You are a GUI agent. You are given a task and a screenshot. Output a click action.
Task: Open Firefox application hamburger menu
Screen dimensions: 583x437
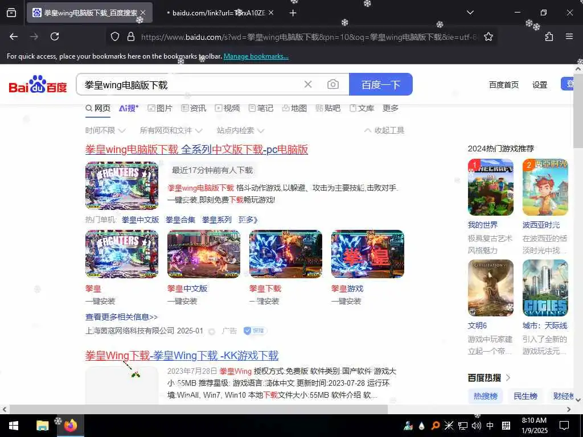pos(569,36)
